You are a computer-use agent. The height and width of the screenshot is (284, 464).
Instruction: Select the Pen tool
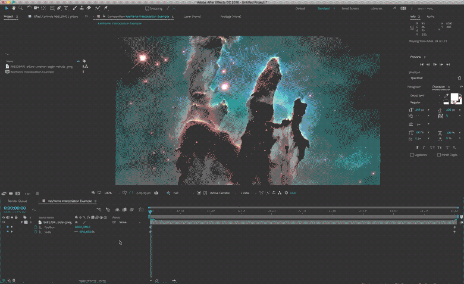(58, 8)
